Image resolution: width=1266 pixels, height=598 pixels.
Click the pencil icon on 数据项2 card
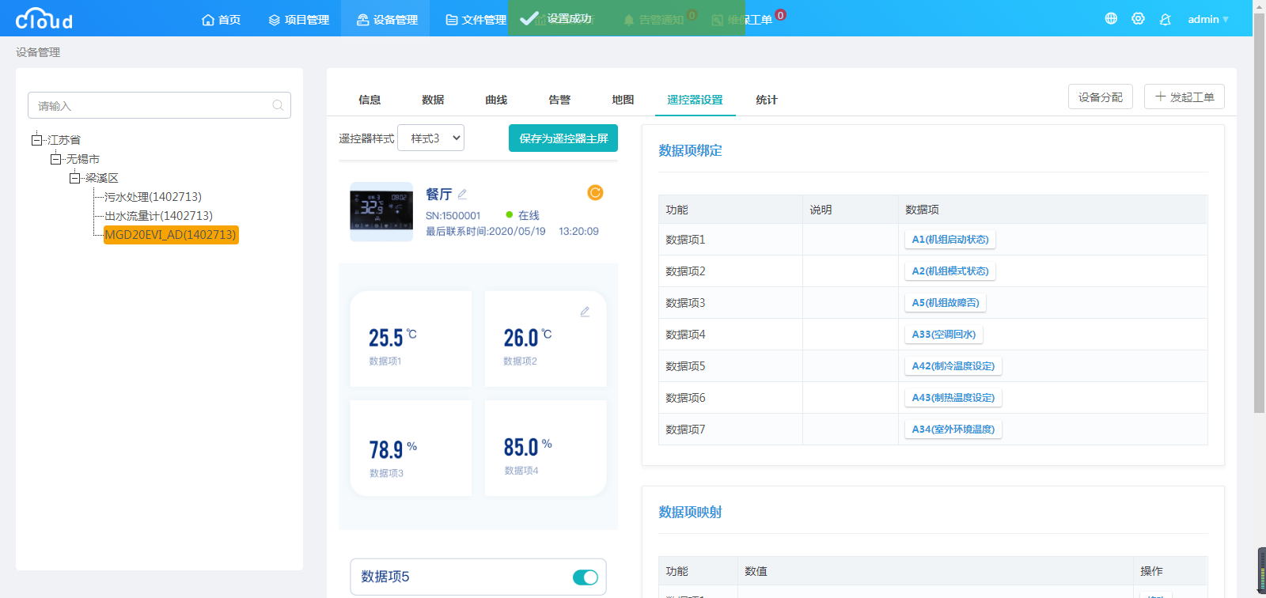click(x=585, y=312)
